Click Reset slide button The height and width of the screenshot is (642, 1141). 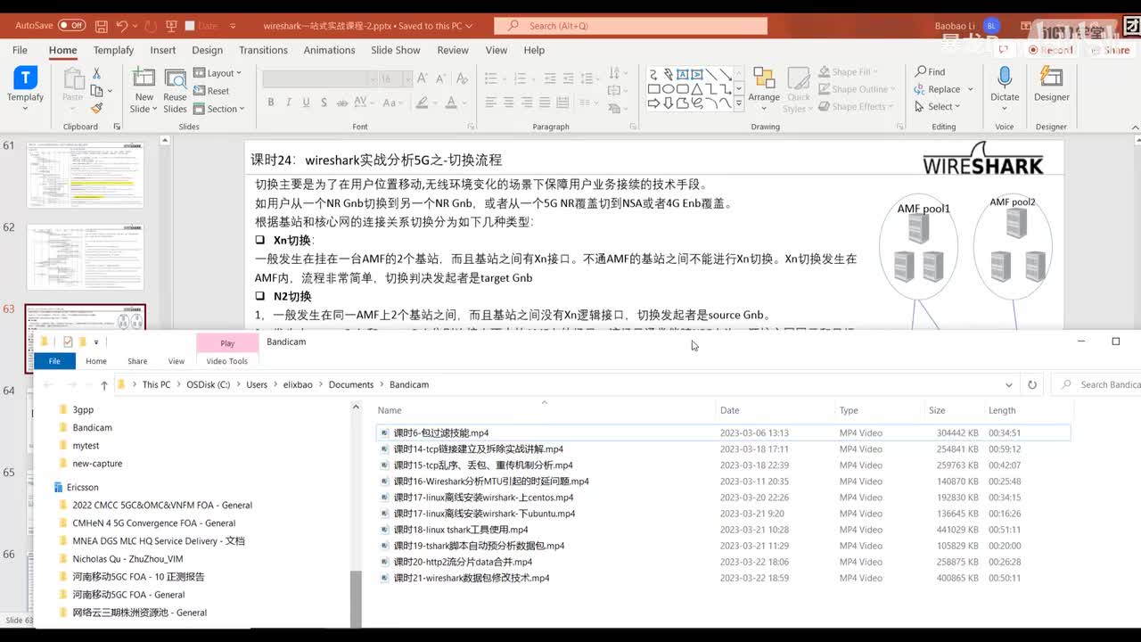point(211,91)
